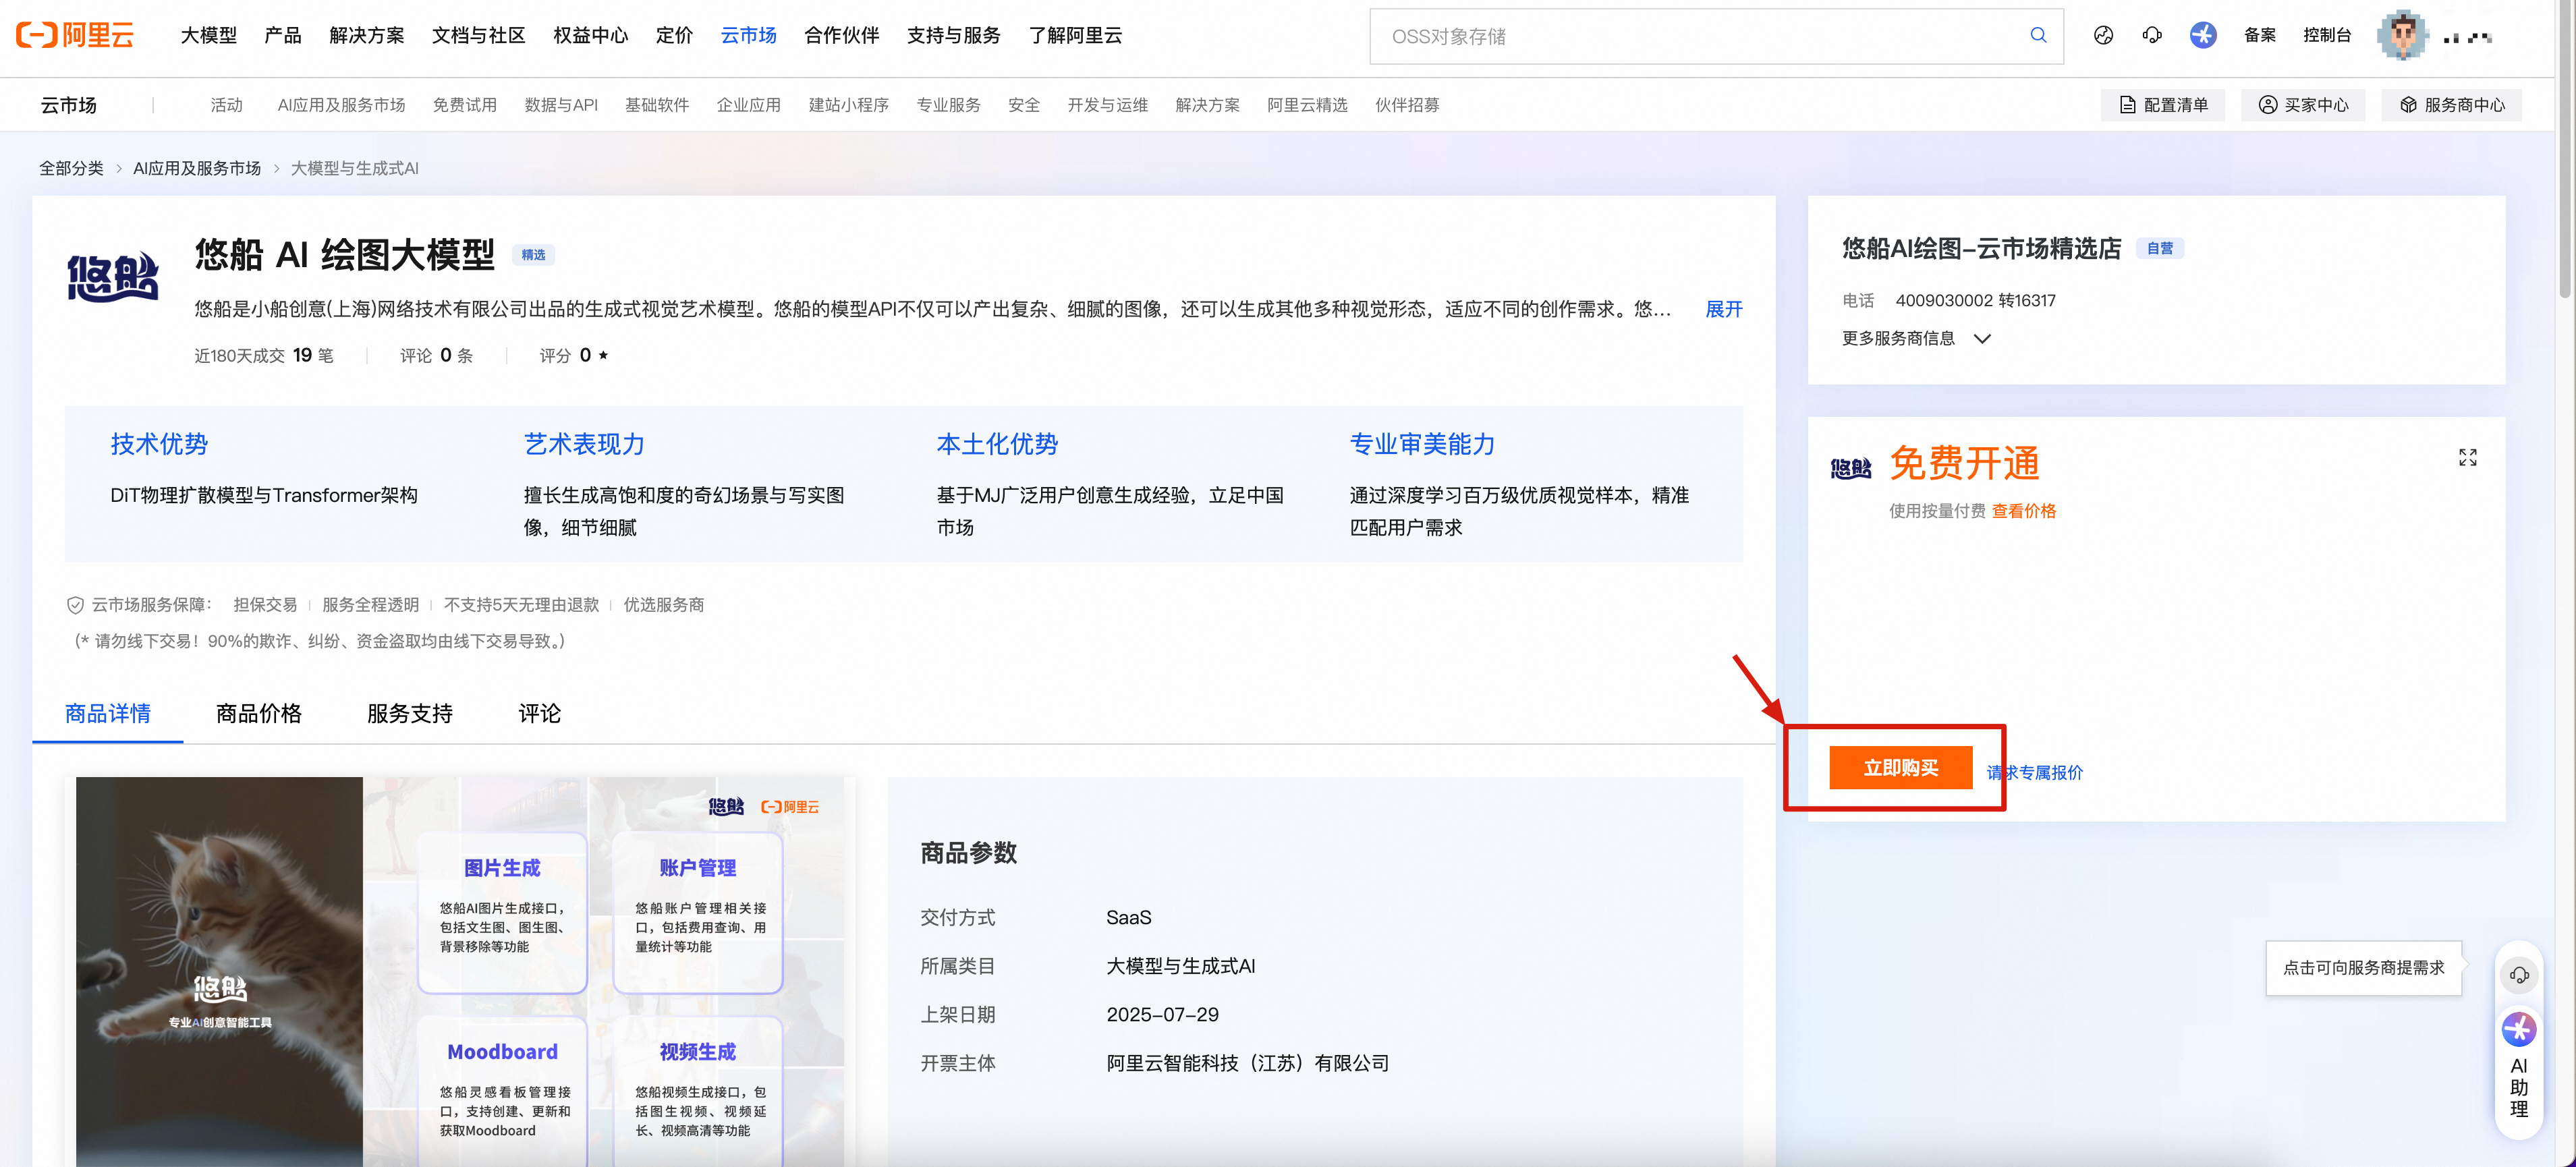Open 买家中心
2576x1167 pixels.
tap(2303, 105)
